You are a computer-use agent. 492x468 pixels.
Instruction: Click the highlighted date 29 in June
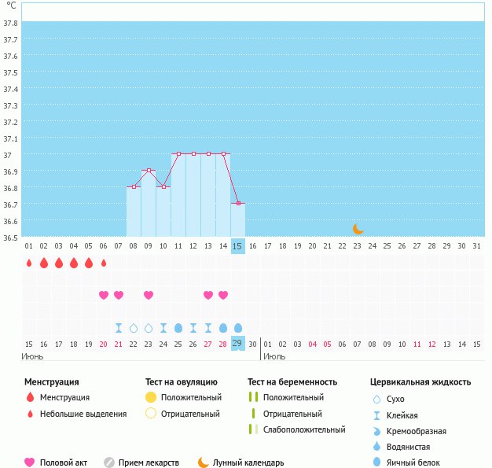(x=238, y=344)
